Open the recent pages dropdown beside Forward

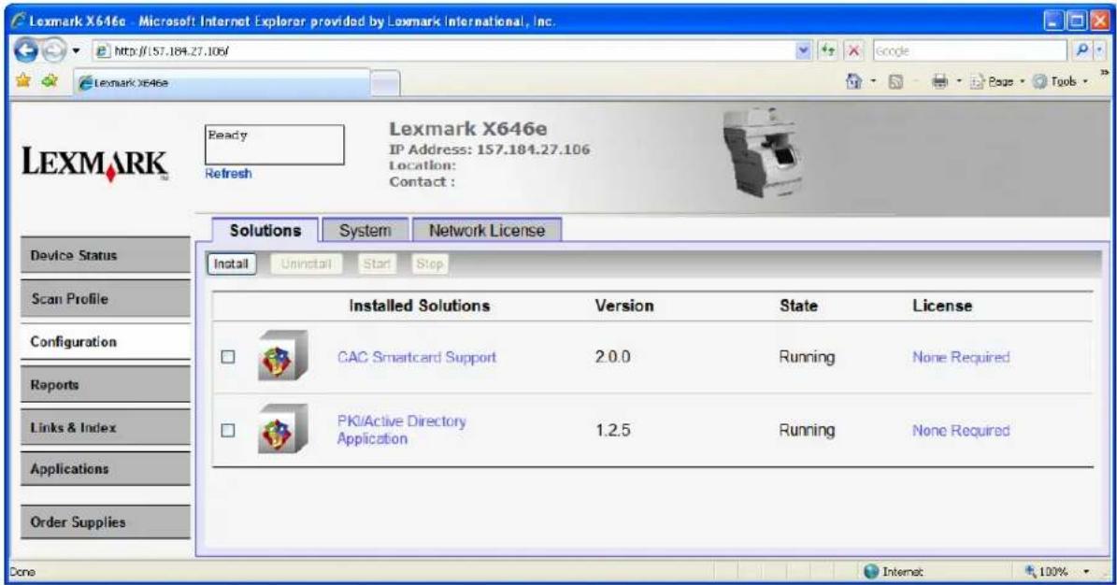click(77, 51)
